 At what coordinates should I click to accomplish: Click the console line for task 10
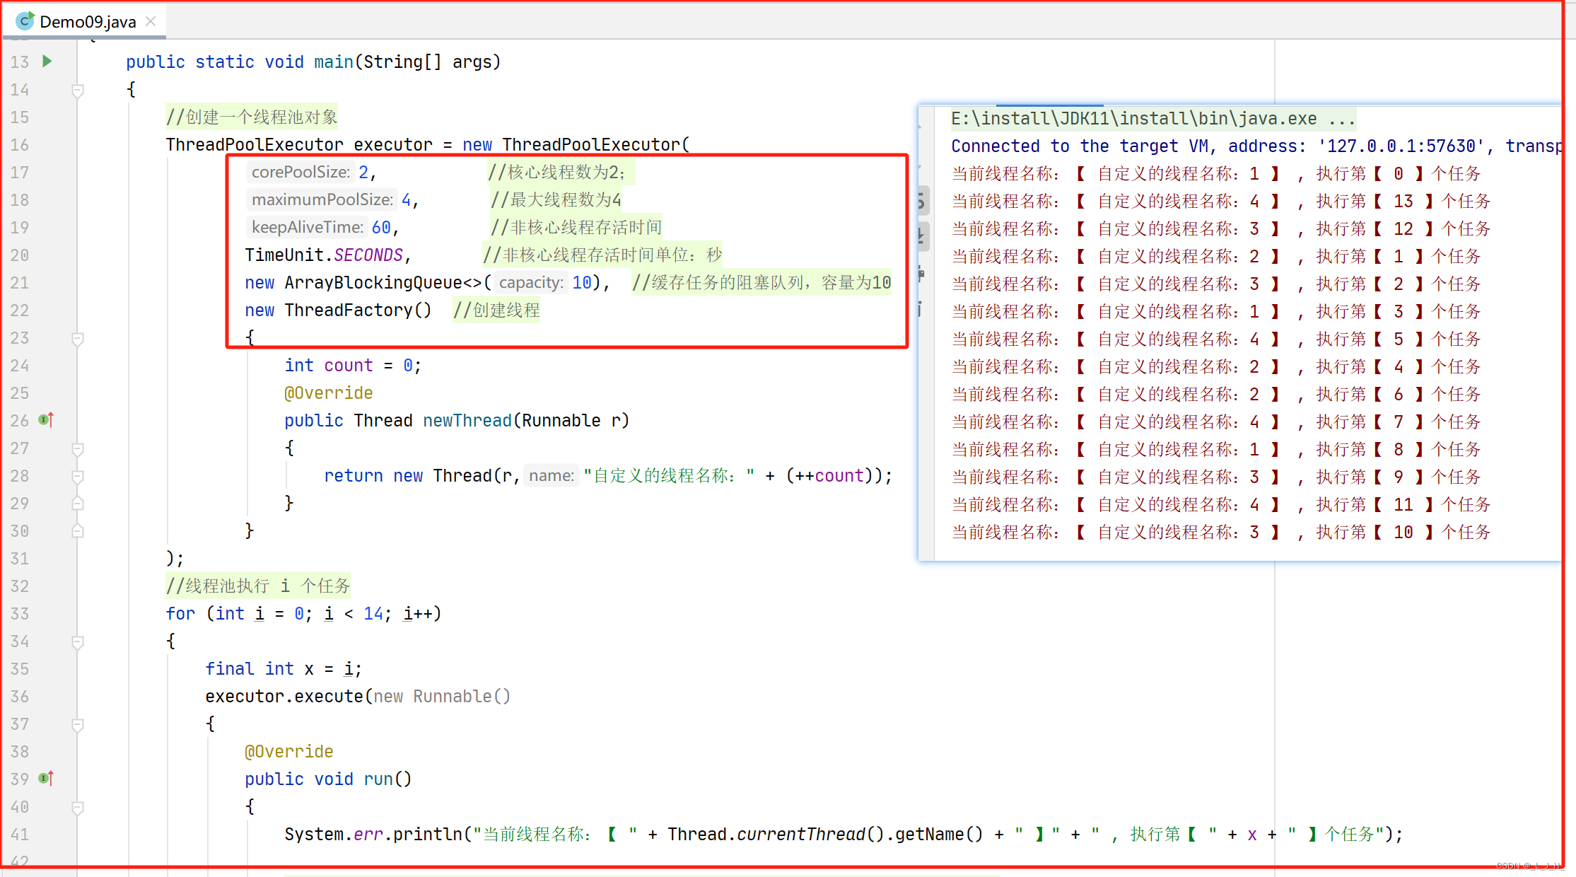tap(1220, 532)
